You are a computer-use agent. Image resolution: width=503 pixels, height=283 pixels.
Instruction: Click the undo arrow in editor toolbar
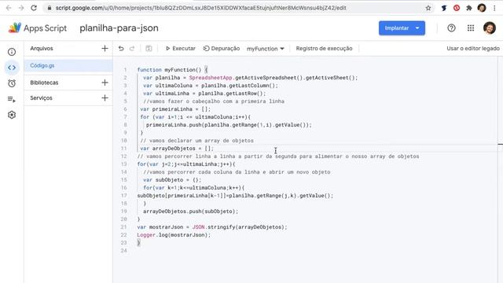pyautogui.click(x=121, y=49)
